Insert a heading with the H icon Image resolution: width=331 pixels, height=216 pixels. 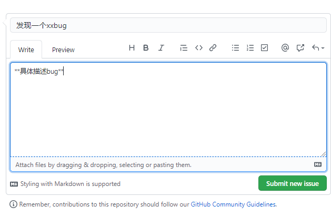(132, 48)
